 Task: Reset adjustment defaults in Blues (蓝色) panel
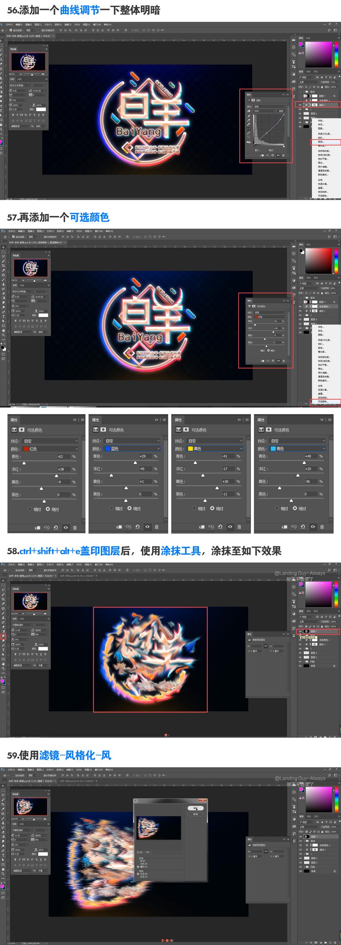(x=138, y=527)
